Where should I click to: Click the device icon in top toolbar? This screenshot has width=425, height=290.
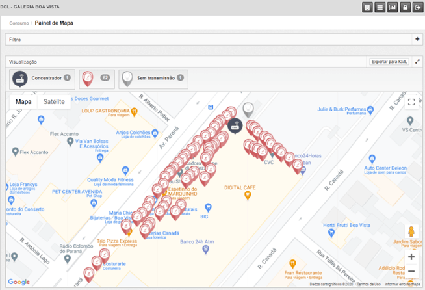(x=368, y=7)
